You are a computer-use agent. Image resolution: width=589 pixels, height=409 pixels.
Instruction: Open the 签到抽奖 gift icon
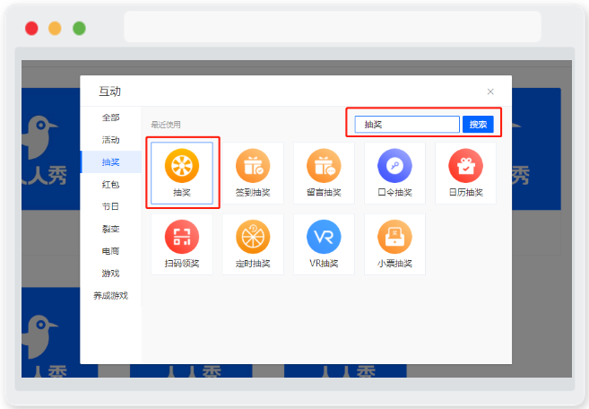click(253, 166)
